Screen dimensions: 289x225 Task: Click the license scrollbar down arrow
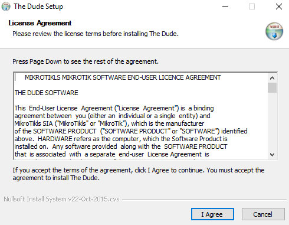[272, 155]
